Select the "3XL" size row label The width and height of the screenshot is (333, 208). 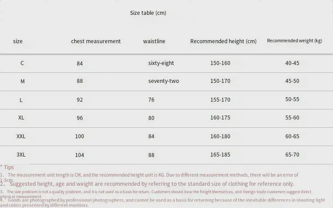click(21, 155)
